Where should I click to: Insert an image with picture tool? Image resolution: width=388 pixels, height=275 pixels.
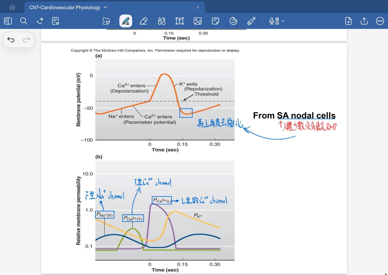(x=198, y=21)
